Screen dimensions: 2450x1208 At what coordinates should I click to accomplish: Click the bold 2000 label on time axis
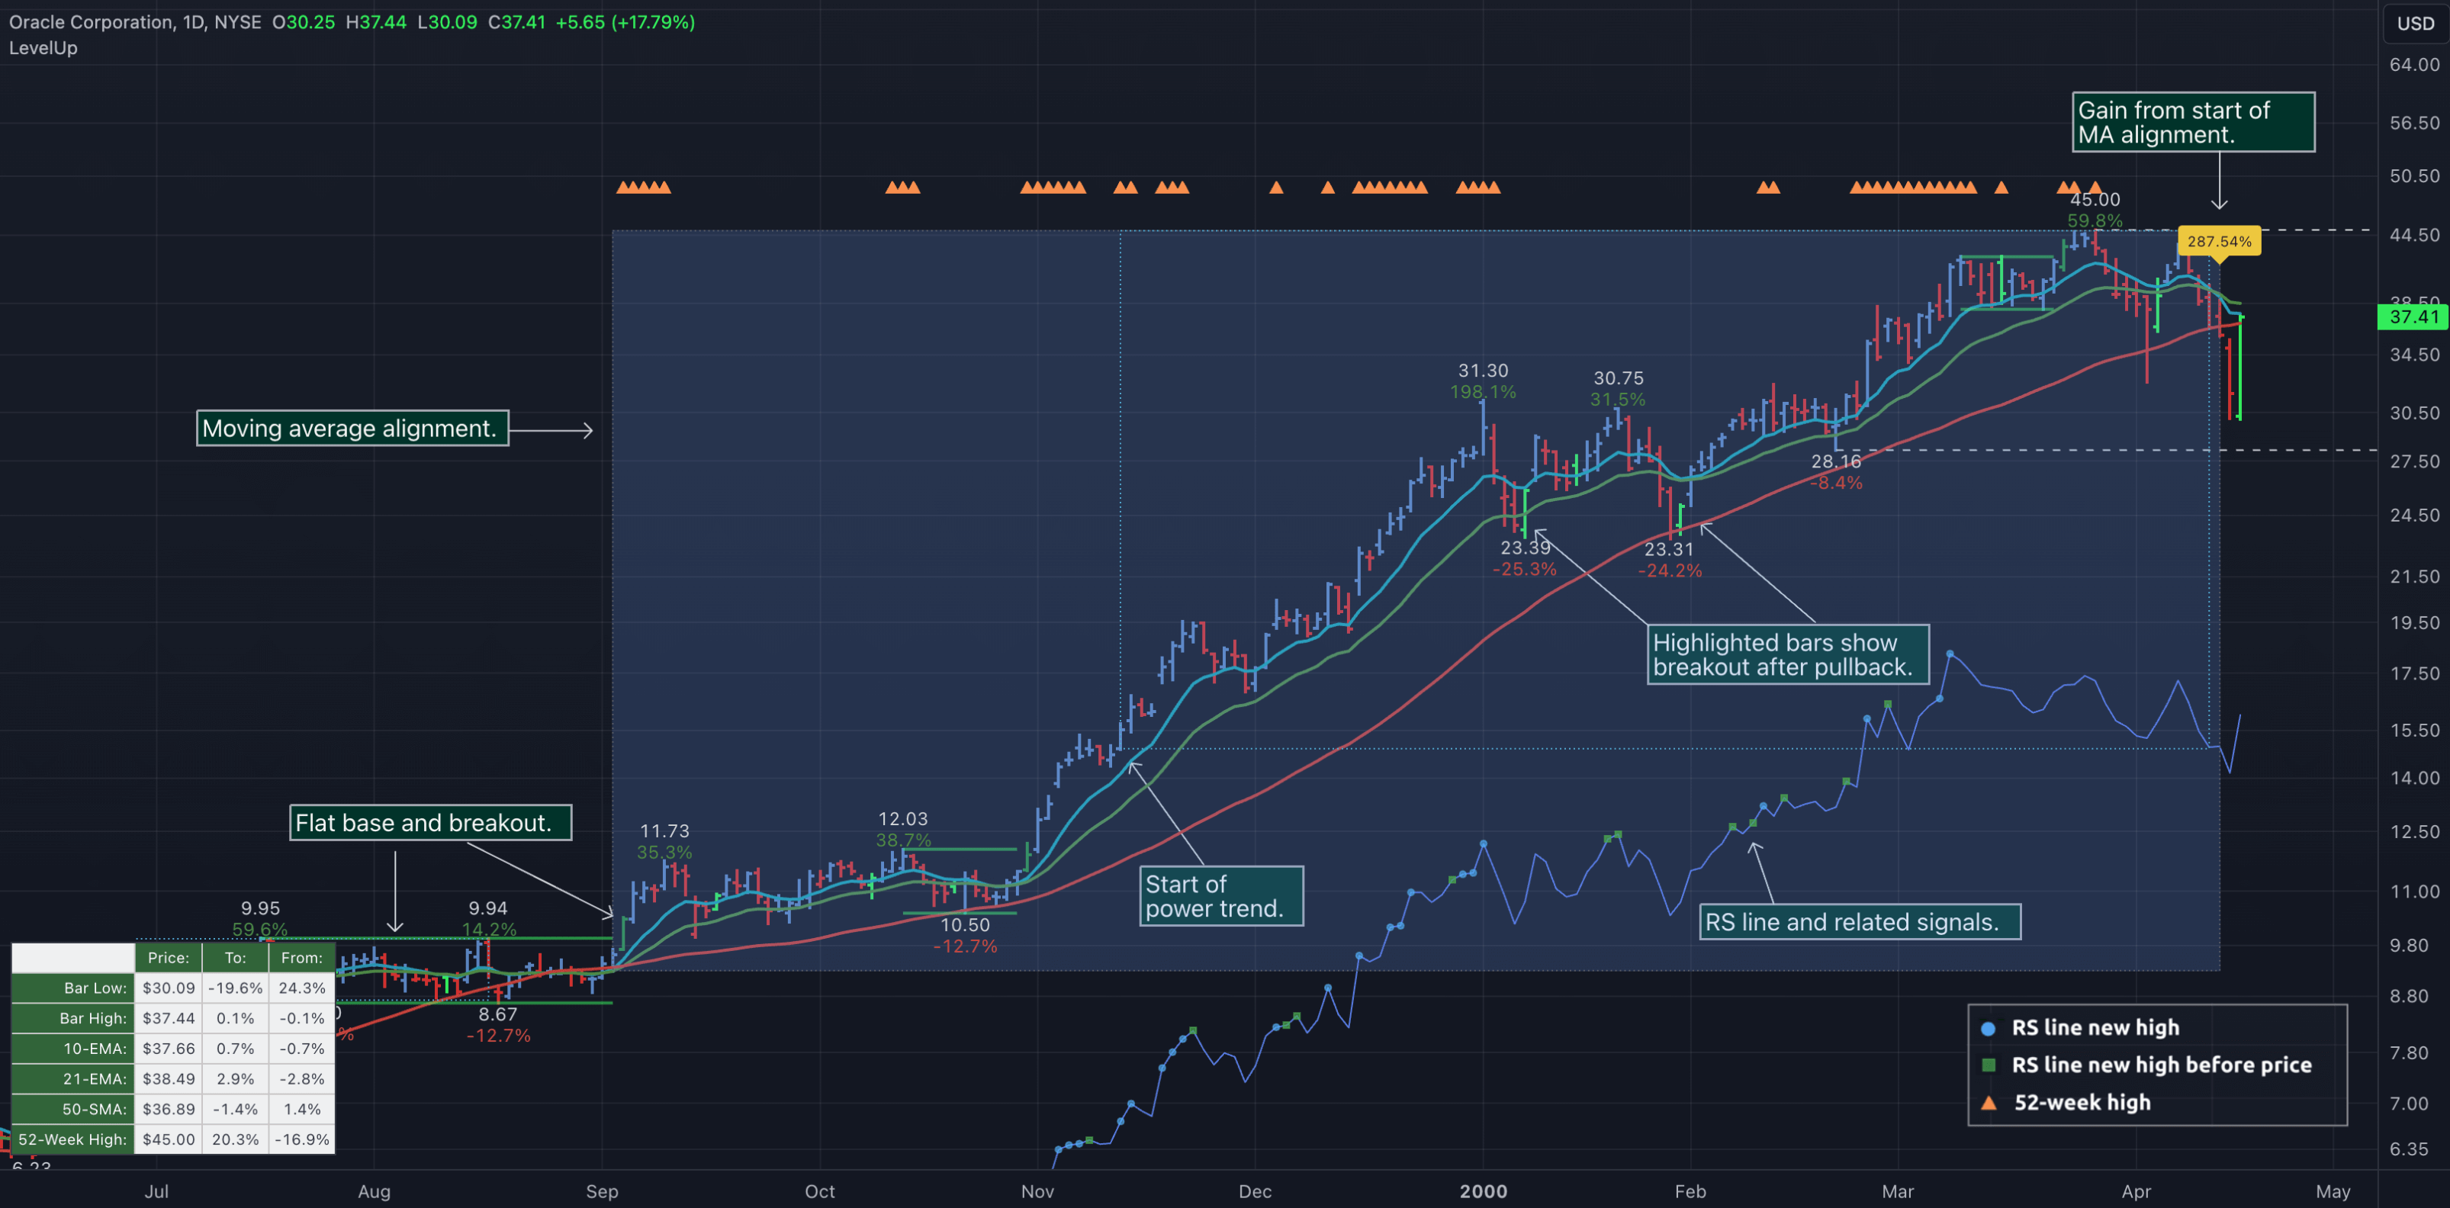pyautogui.click(x=1483, y=1191)
